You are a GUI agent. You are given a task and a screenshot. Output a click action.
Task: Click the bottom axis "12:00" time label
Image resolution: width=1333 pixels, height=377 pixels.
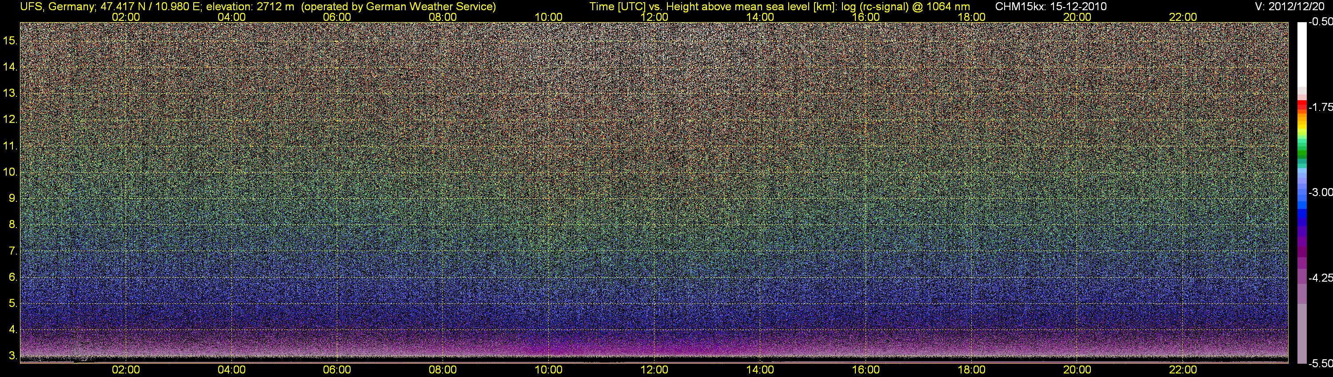pos(654,370)
